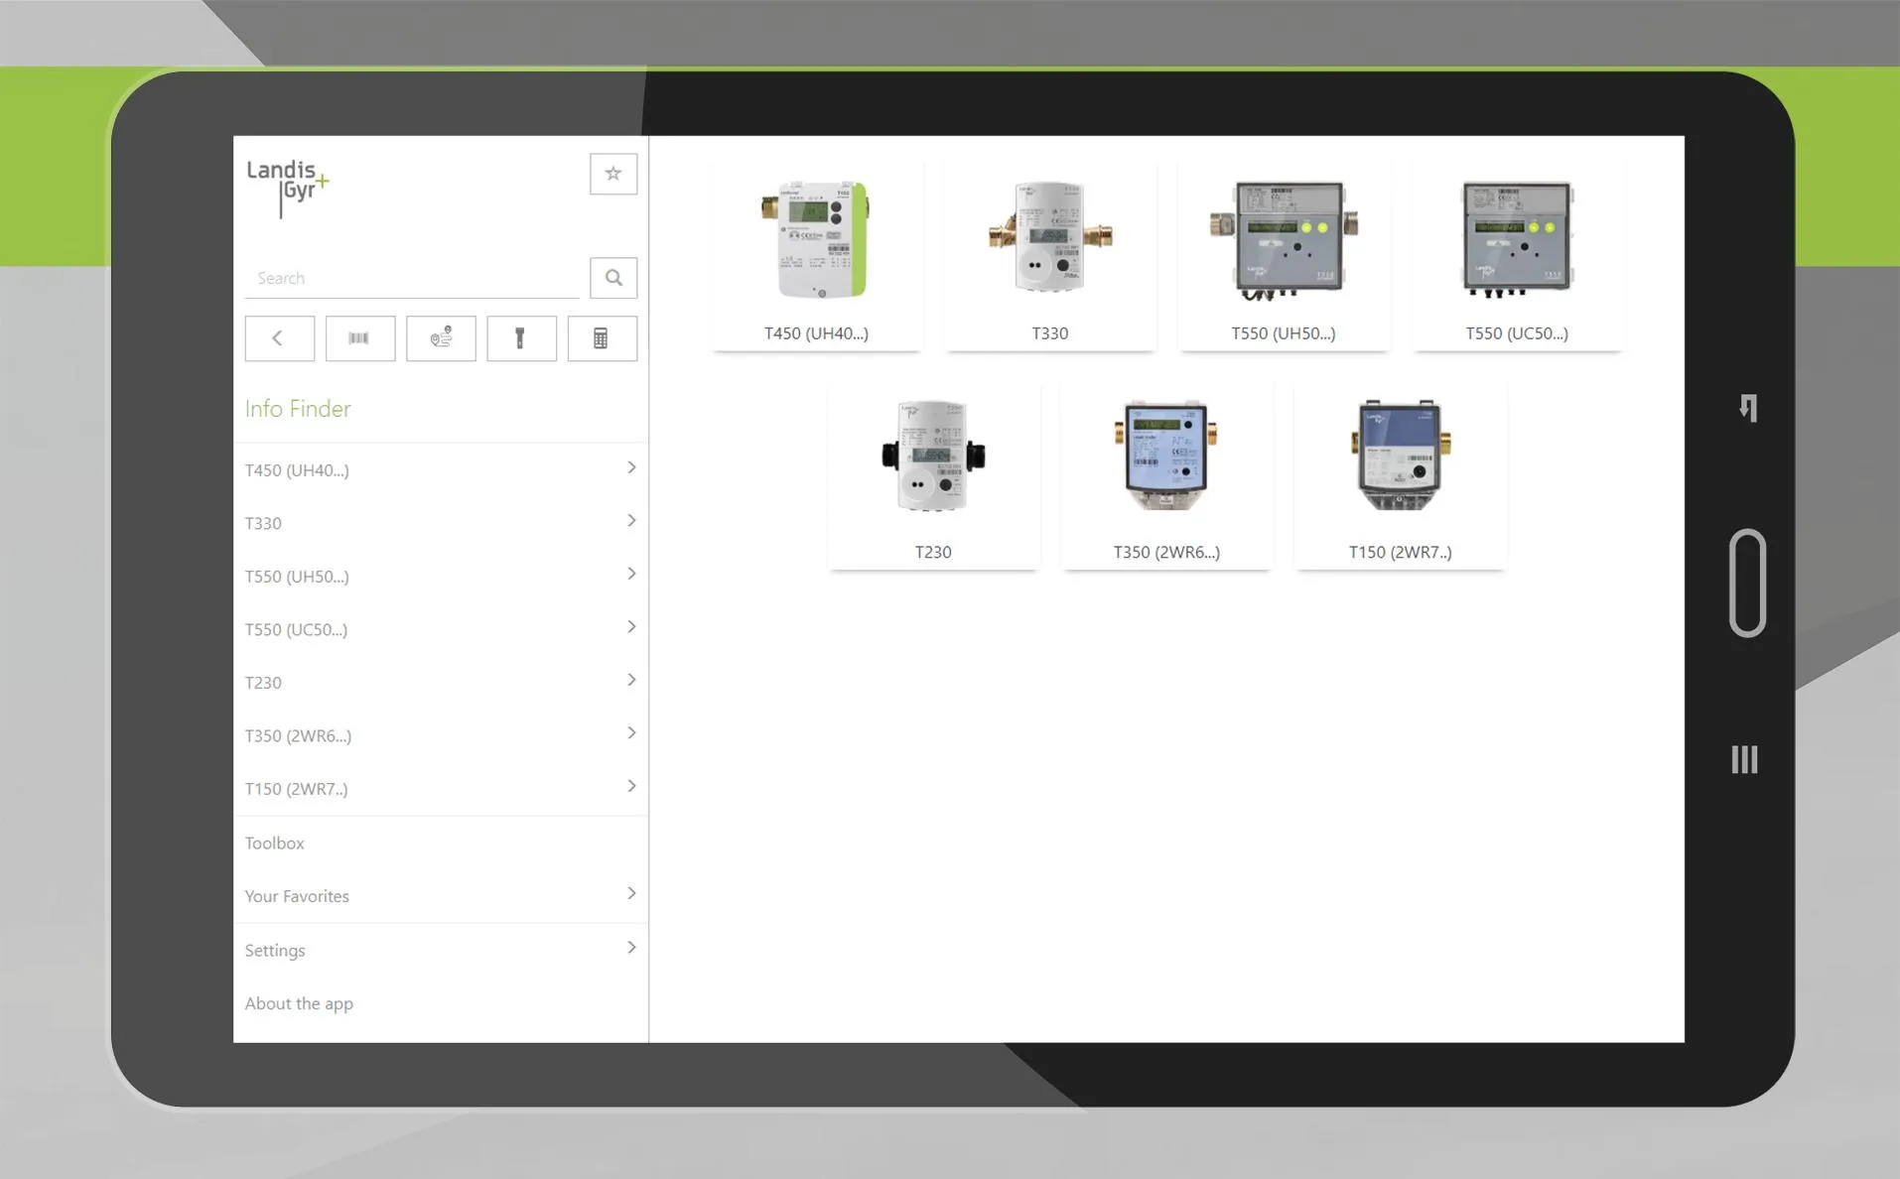Click the Info Finder heading
Viewport: 1900px width, 1179px height.
point(298,408)
